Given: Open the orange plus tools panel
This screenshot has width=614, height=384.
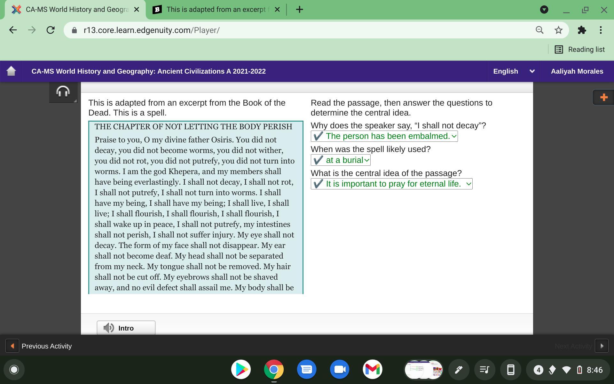Looking at the screenshot, I should click(x=603, y=97).
